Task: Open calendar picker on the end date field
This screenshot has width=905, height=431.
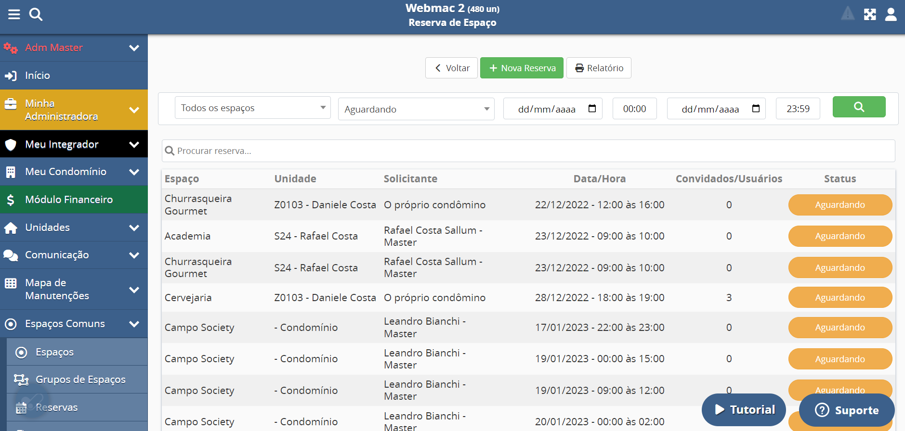Action: (756, 109)
